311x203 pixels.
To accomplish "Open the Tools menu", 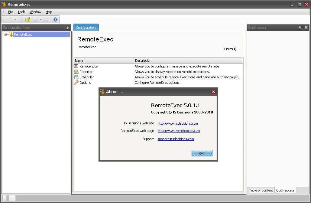I will click(21, 12).
